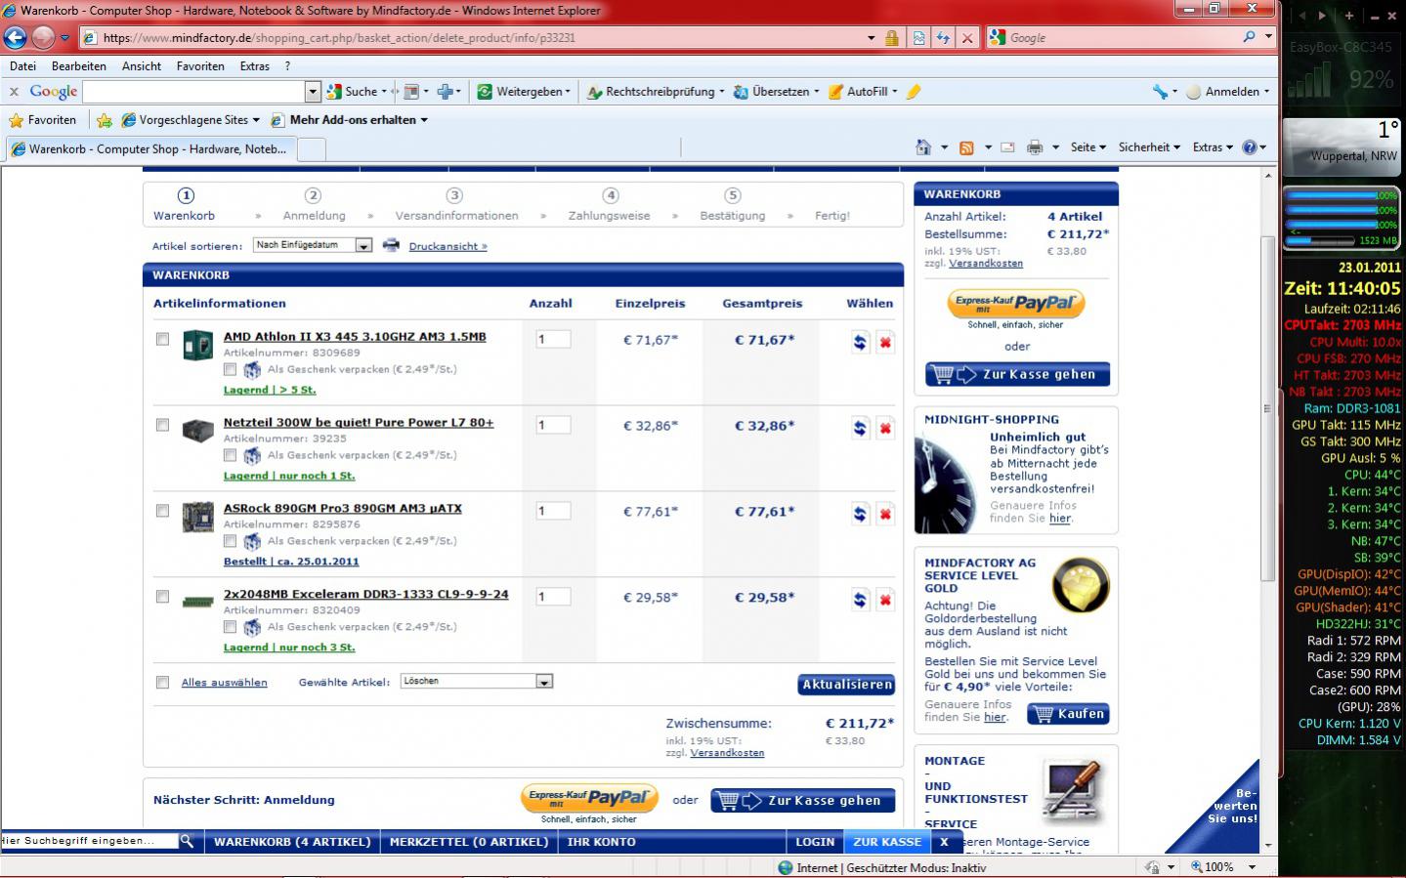Open the Druckansicht link

[447, 246]
